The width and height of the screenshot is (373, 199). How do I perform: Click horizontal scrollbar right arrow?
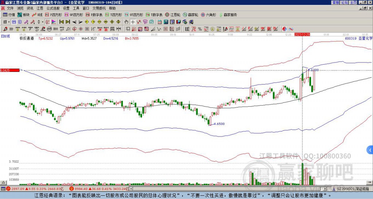pyautogui.click(x=325, y=189)
